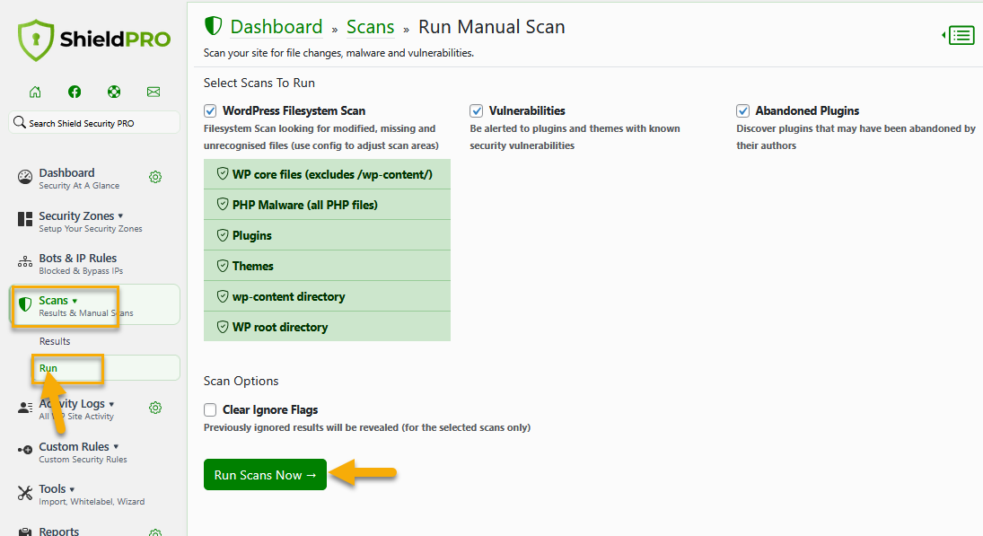The image size is (983, 536).
Task: Click the shield icon beside Dashboard breadcrumb
Action: tap(213, 26)
